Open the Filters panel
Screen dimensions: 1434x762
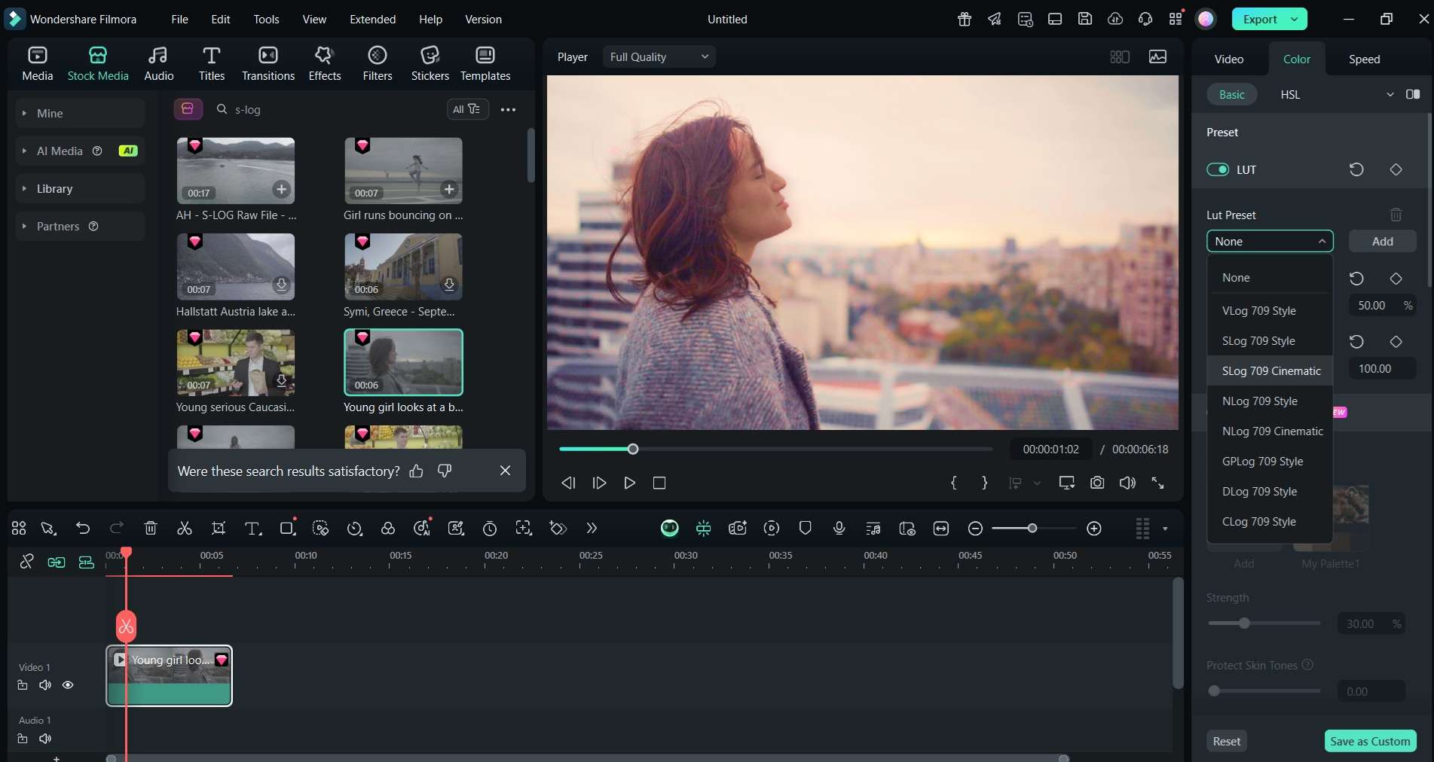(377, 63)
